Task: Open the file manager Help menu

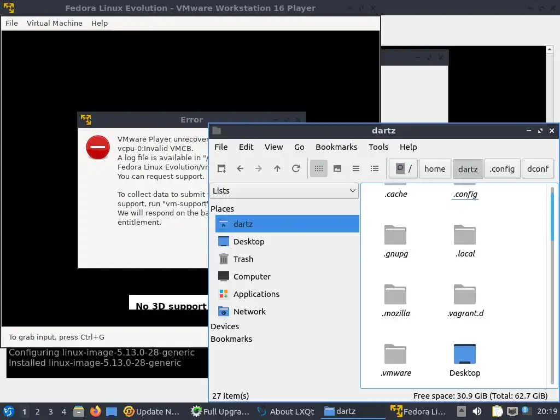Action: (x=408, y=147)
